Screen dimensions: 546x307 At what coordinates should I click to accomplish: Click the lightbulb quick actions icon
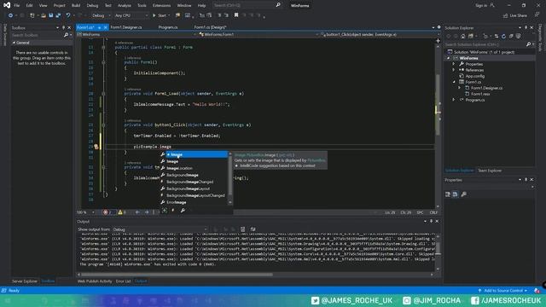point(96,147)
